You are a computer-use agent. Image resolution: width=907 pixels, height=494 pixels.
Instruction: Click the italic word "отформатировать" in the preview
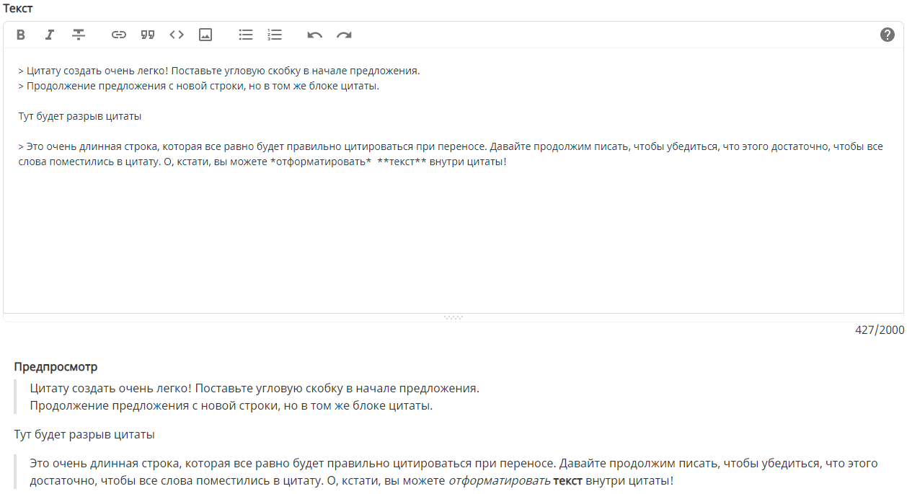tap(499, 480)
